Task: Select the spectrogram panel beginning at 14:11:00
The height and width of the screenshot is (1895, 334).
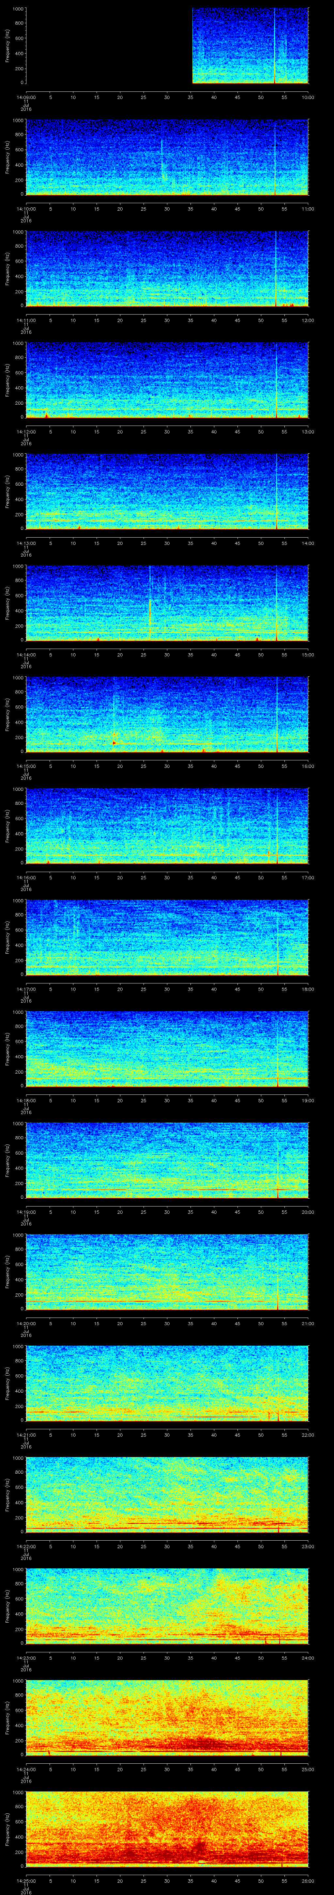Action: click(x=167, y=268)
